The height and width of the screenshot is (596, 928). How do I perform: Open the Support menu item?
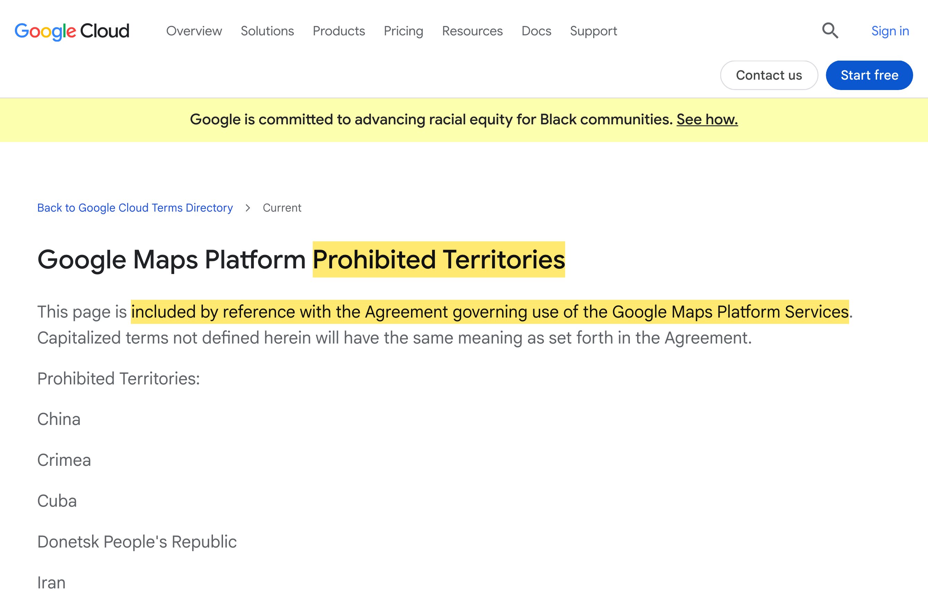point(593,31)
